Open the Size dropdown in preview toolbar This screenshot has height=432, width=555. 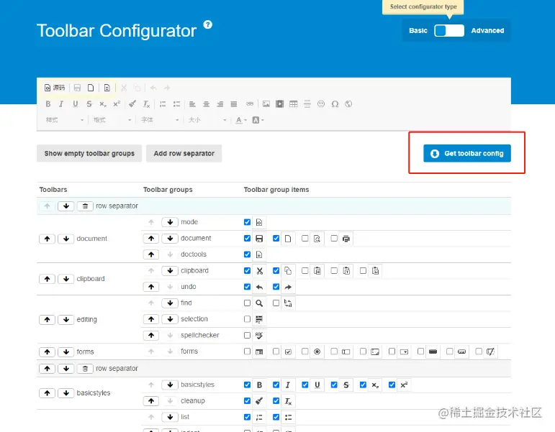(207, 120)
